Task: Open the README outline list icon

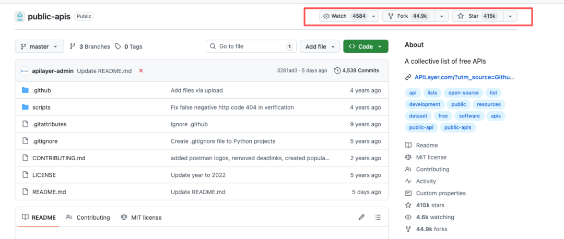Action: [378, 217]
